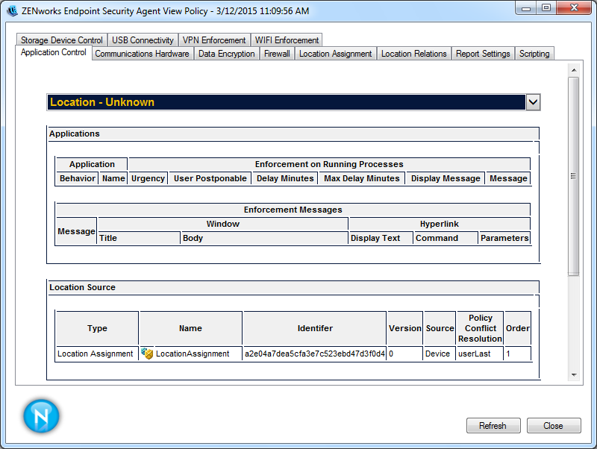Open the Storage Device Control tab

click(61, 40)
